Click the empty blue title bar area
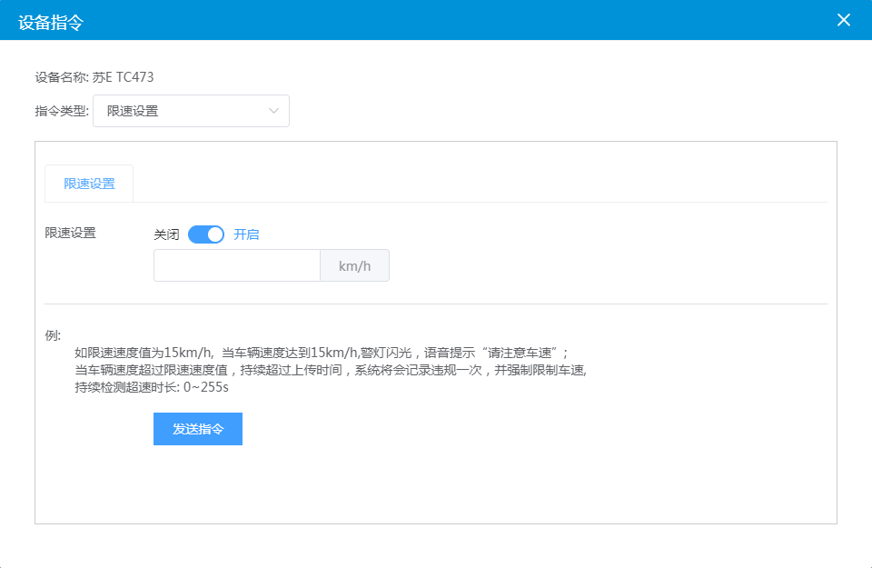This screenshot has height=568, width=872. [454, 20]
